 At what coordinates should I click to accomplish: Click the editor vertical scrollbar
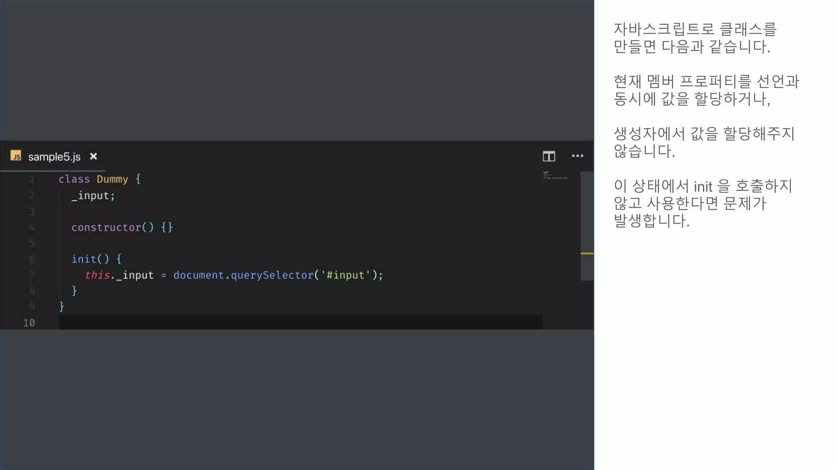pyautogui.click(x=587, y=226)
